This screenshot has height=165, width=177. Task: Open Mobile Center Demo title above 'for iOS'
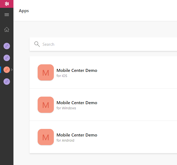pos(77,70)
